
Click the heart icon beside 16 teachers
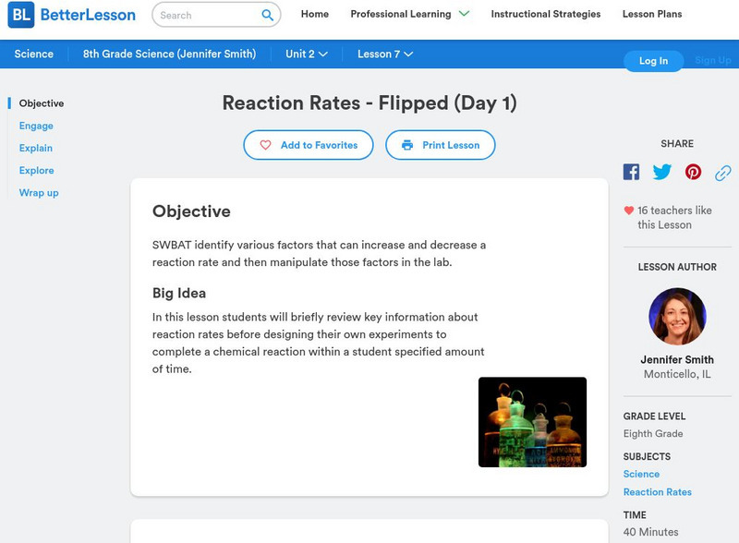pos(627,210)
